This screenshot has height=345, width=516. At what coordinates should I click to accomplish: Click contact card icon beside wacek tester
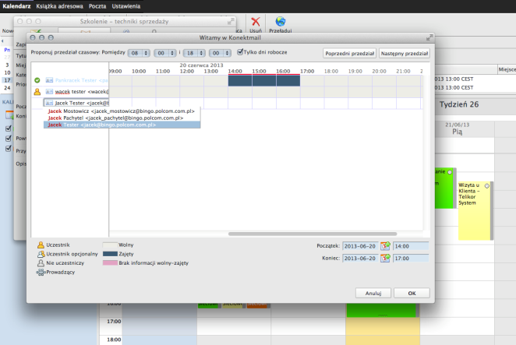[x=49, y=92]
